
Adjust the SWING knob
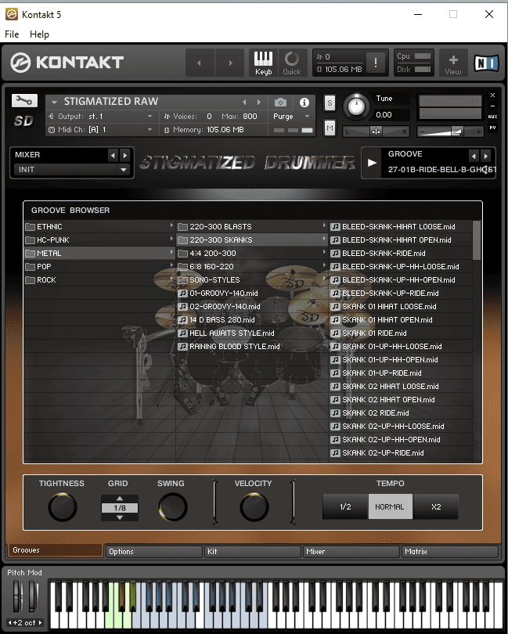(173, 507)
